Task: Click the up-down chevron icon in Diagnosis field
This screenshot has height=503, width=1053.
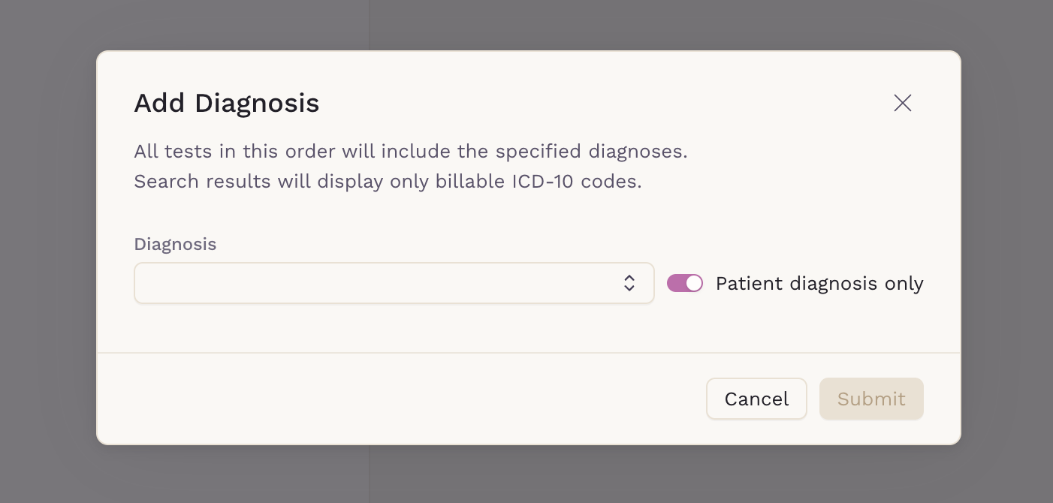Action: tap(629, 283)
